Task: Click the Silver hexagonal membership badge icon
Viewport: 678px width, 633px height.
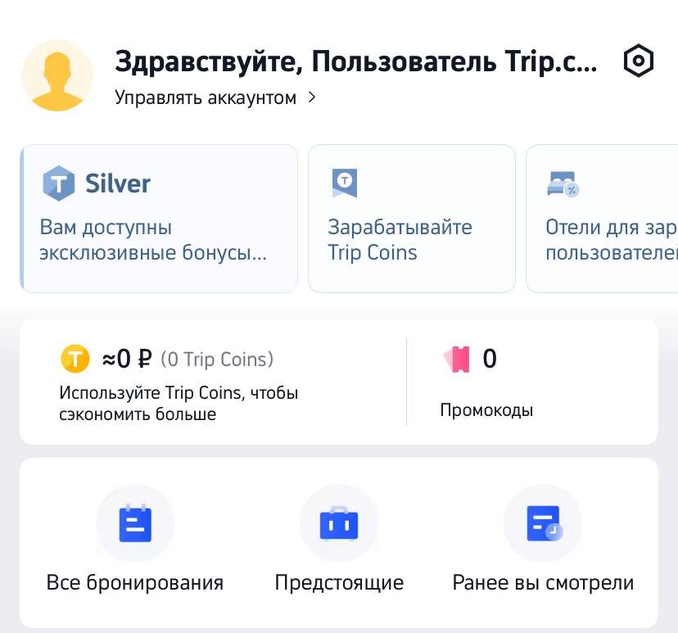Action: (58, 183)
